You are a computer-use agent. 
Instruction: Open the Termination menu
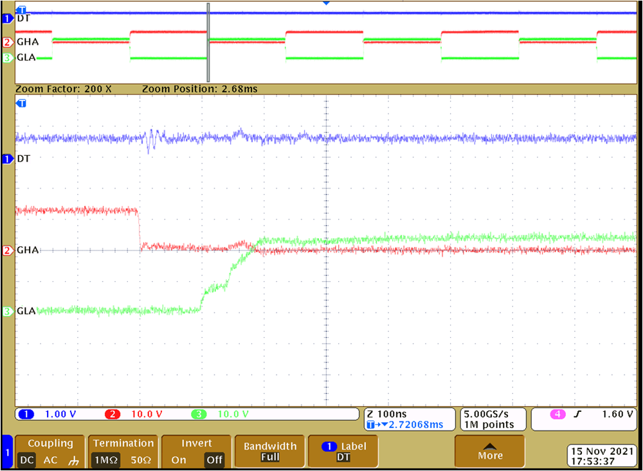[x=123, y=443]
